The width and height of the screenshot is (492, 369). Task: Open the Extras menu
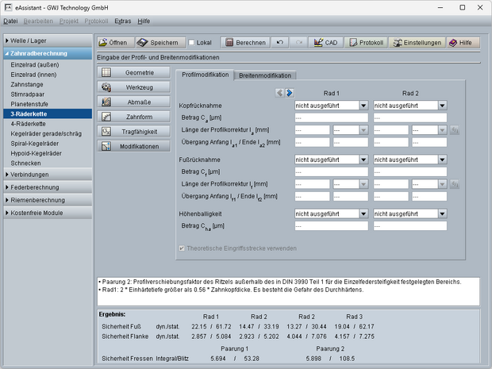tap(122, 21)
